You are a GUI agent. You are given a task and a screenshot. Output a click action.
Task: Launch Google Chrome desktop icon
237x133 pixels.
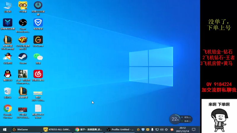[8, 111]
